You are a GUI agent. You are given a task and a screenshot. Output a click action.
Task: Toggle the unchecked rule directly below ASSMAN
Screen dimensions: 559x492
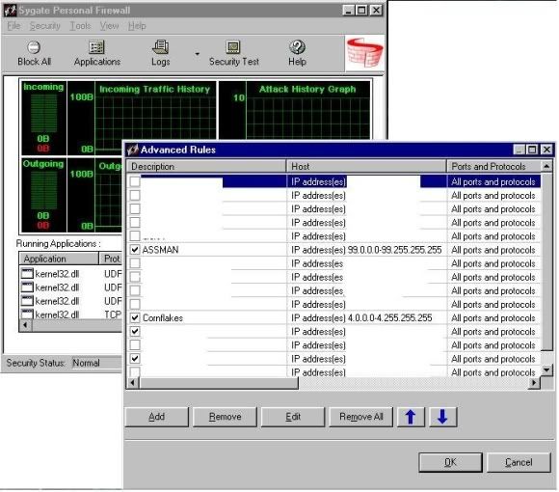tap(135, 263)
